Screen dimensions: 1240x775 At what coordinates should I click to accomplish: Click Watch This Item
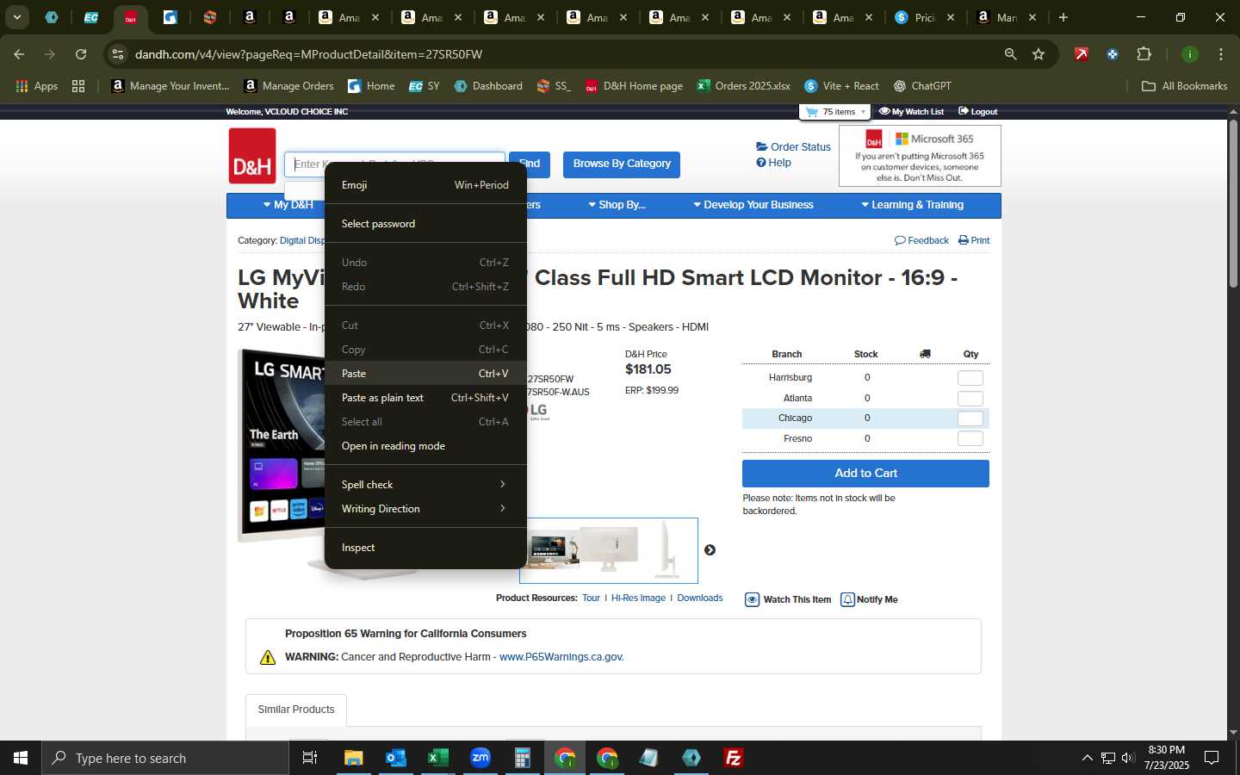pos(788,600)
